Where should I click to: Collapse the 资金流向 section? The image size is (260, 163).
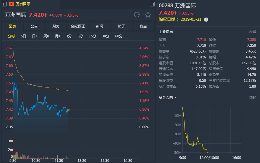(252, 97)
